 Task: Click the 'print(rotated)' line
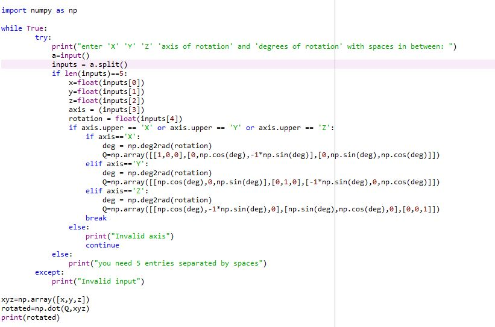pyautogui.click(x=30, y=317)
